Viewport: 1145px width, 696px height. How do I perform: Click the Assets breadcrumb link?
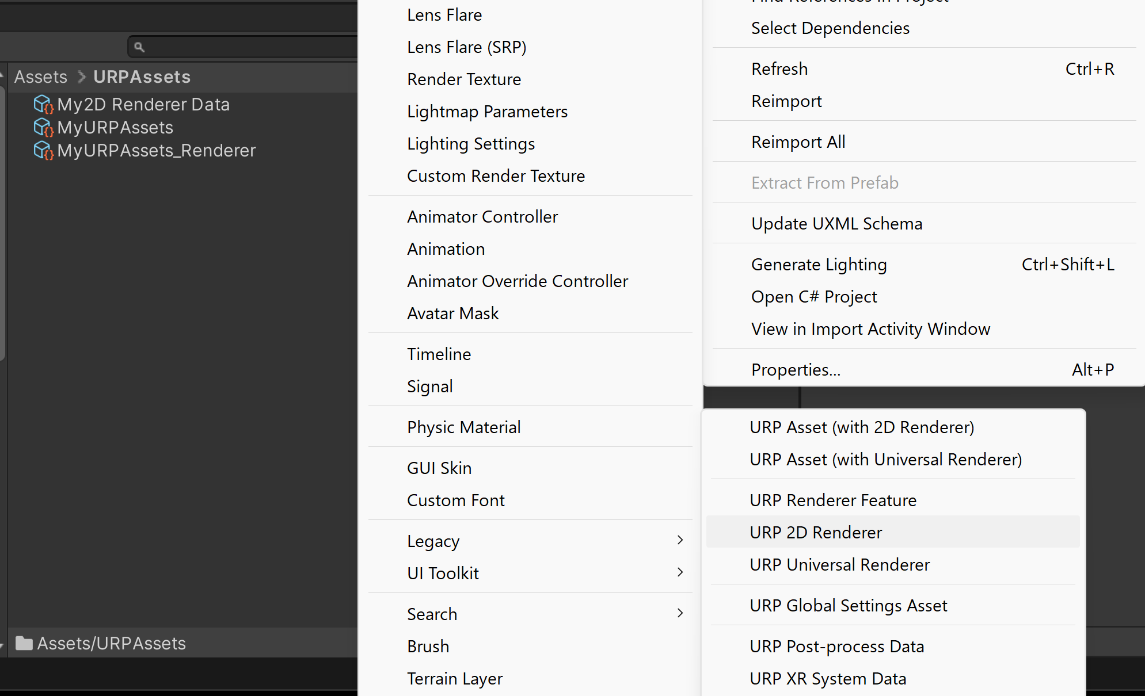coord(40,77)
